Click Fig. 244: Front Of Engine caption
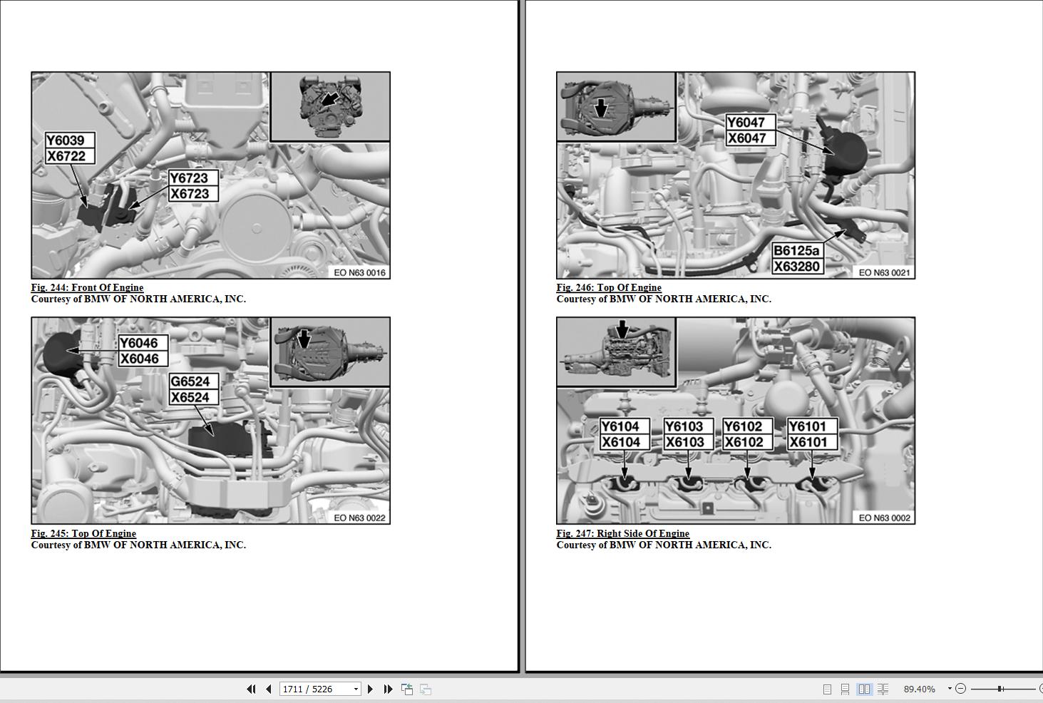1043x703 pixels. (87, 288)
